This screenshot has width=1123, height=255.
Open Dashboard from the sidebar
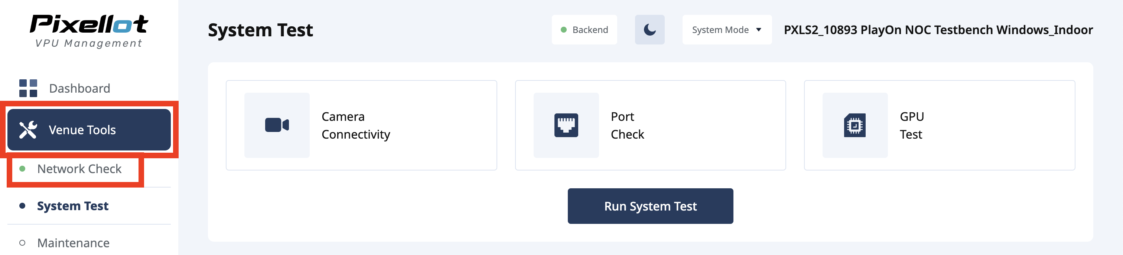click(79, 88)
